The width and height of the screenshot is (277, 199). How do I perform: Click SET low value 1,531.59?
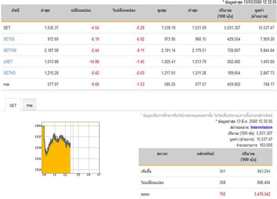[x=199, y=28]
